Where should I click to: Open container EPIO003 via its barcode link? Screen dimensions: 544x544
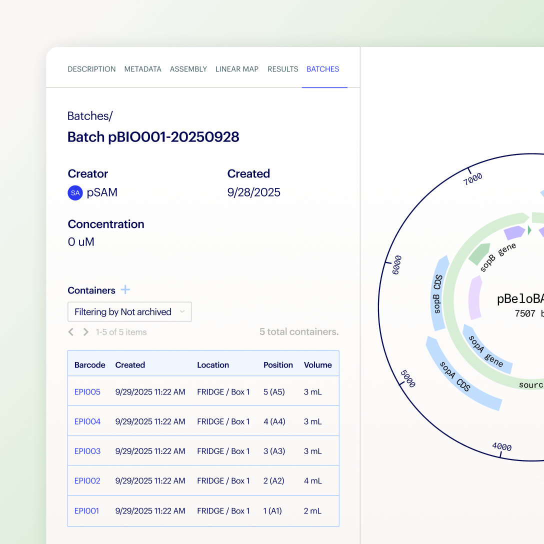87,451
